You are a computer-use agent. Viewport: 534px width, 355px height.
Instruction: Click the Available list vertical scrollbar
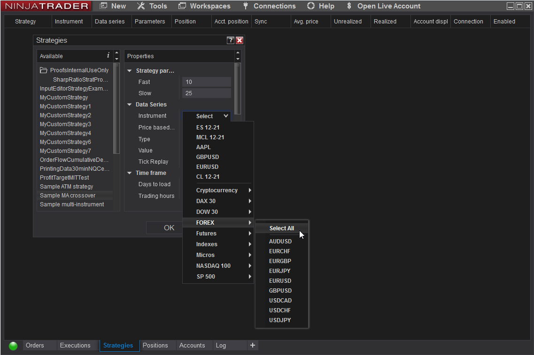(x=116, y=108)
